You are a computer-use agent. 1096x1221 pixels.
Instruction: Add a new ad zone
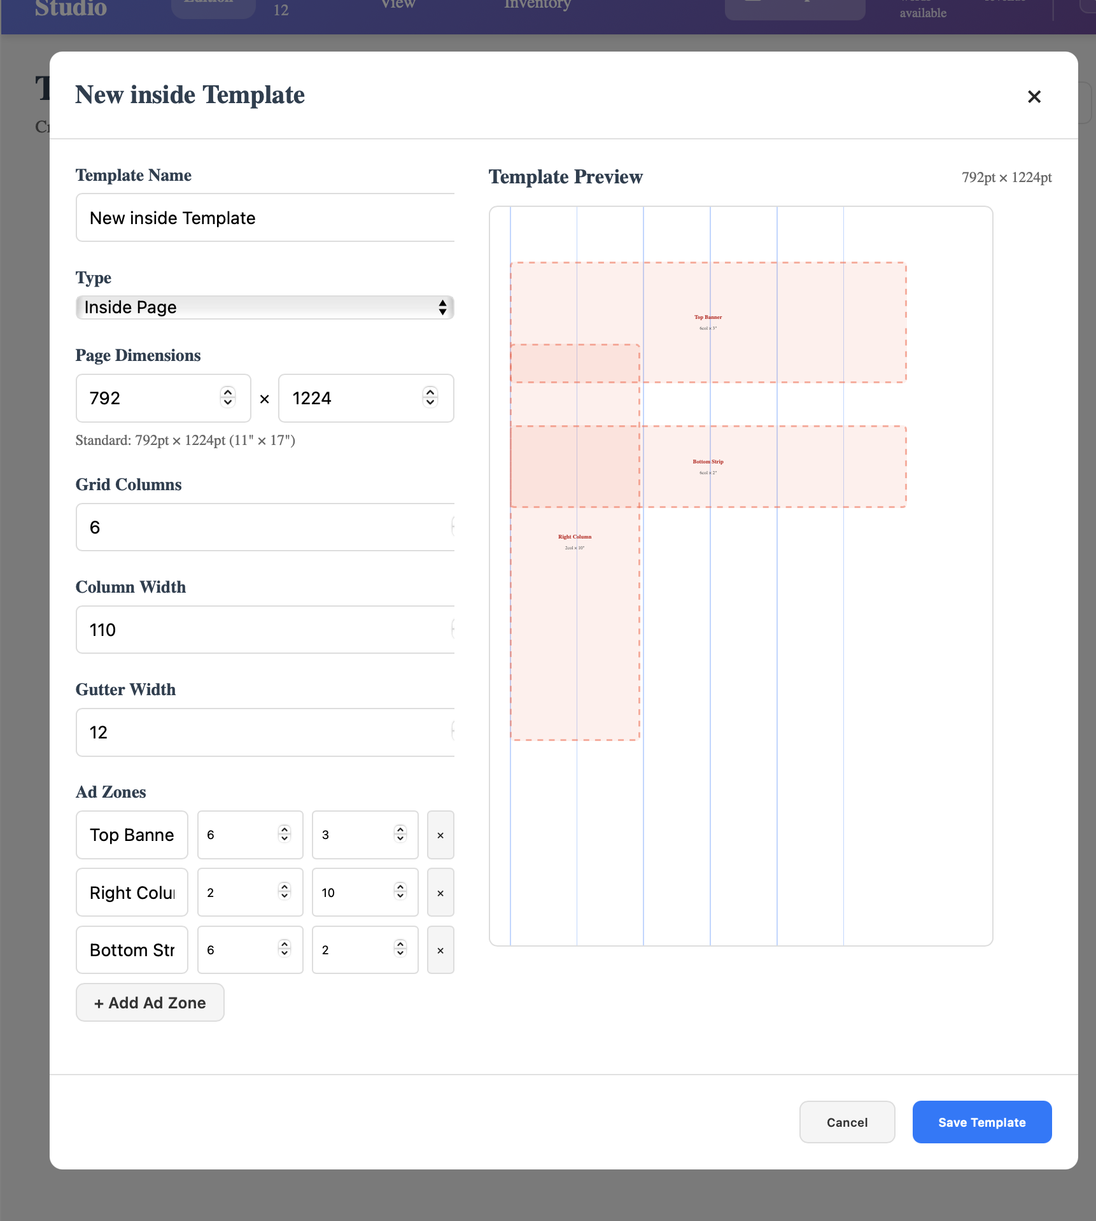point(150,1003)
